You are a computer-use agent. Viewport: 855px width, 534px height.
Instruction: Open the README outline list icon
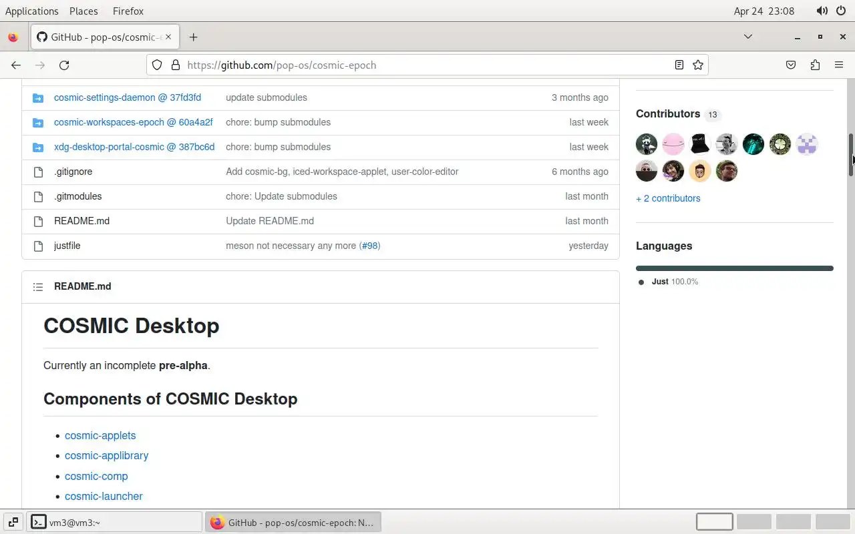tap(38, 286)
